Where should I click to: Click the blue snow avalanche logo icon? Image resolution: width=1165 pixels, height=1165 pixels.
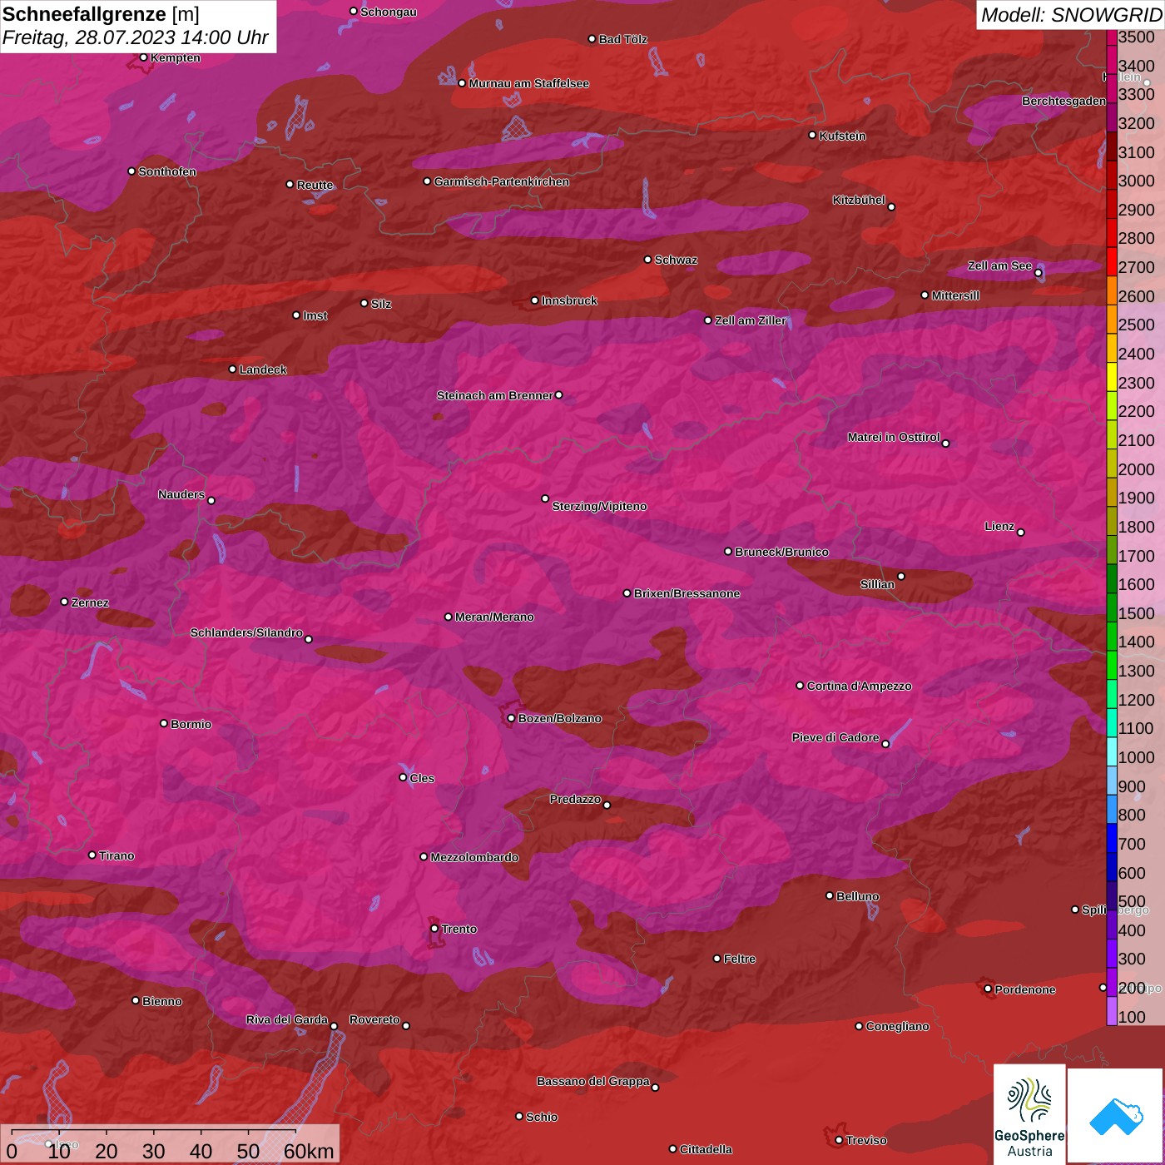click(1116, 1117)
